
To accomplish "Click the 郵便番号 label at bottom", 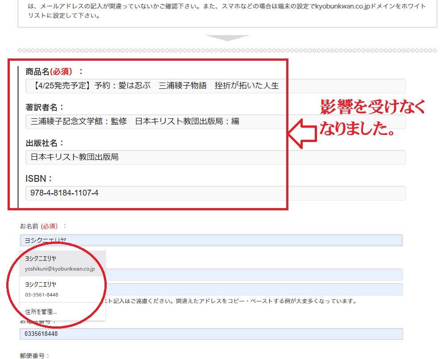I will [35, 356].
